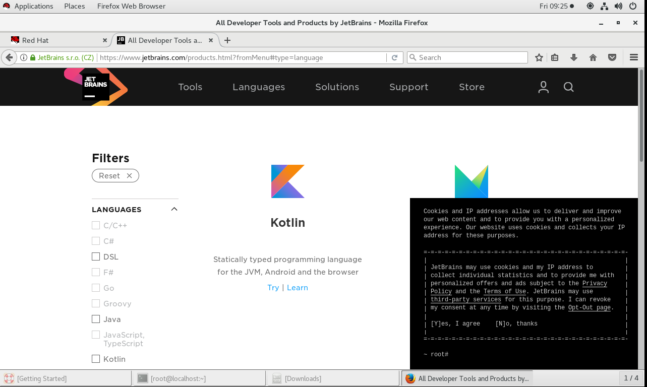Accept cookies with [Y]es, I agree
Viewport: 647px width, 387px height.
[455, 324]
